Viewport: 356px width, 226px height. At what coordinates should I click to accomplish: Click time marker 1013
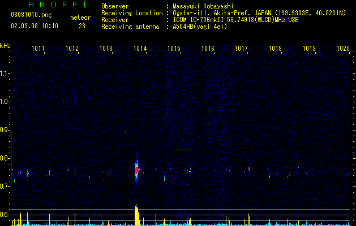coord(106,49)
